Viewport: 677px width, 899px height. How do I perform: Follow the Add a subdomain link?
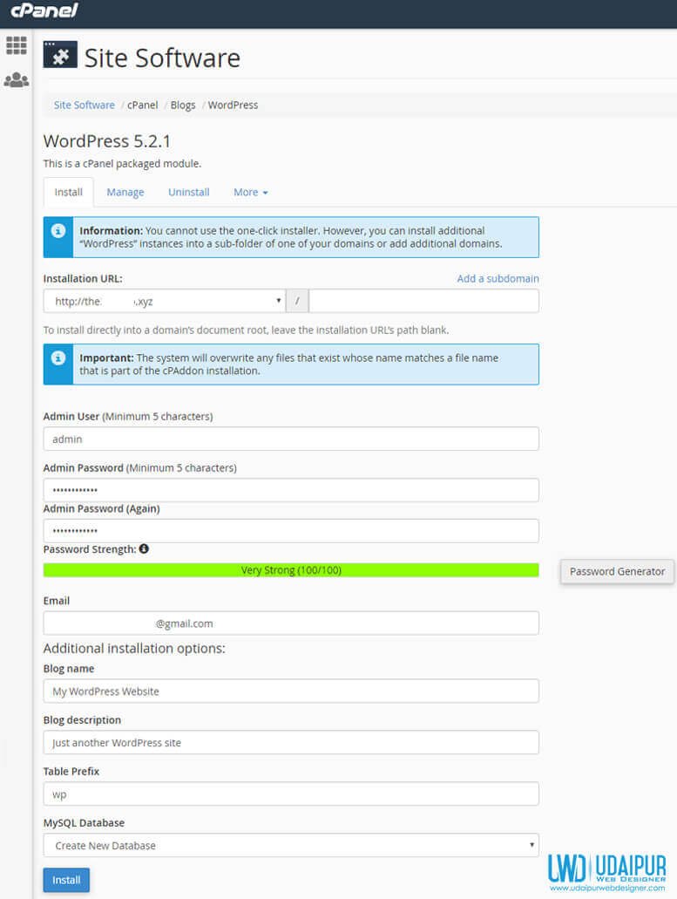pos(498,279)
